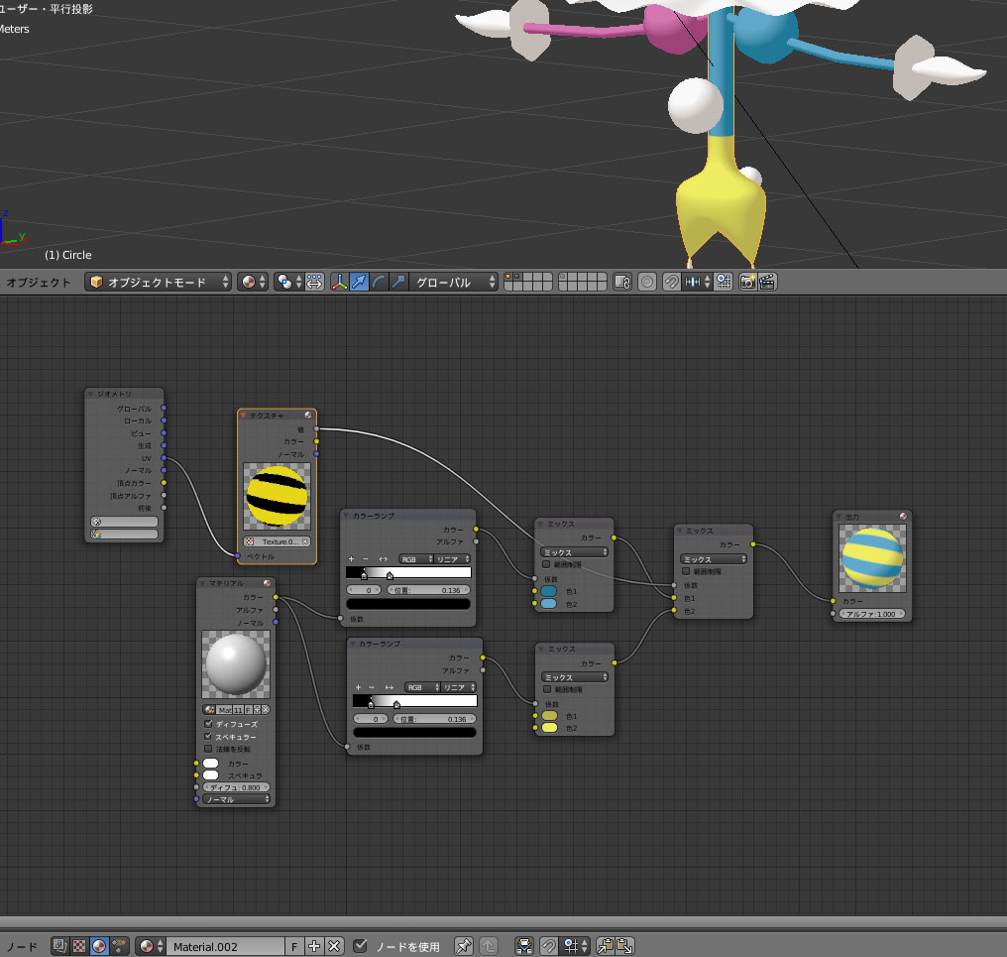Toggle clamp checkbox in upper-left Mix node
Screen dimensions: 1007x957
tap(546, 564)
